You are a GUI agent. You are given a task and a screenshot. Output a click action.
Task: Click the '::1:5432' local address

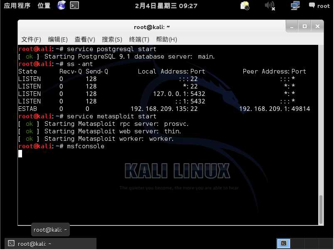coord(190,101)
